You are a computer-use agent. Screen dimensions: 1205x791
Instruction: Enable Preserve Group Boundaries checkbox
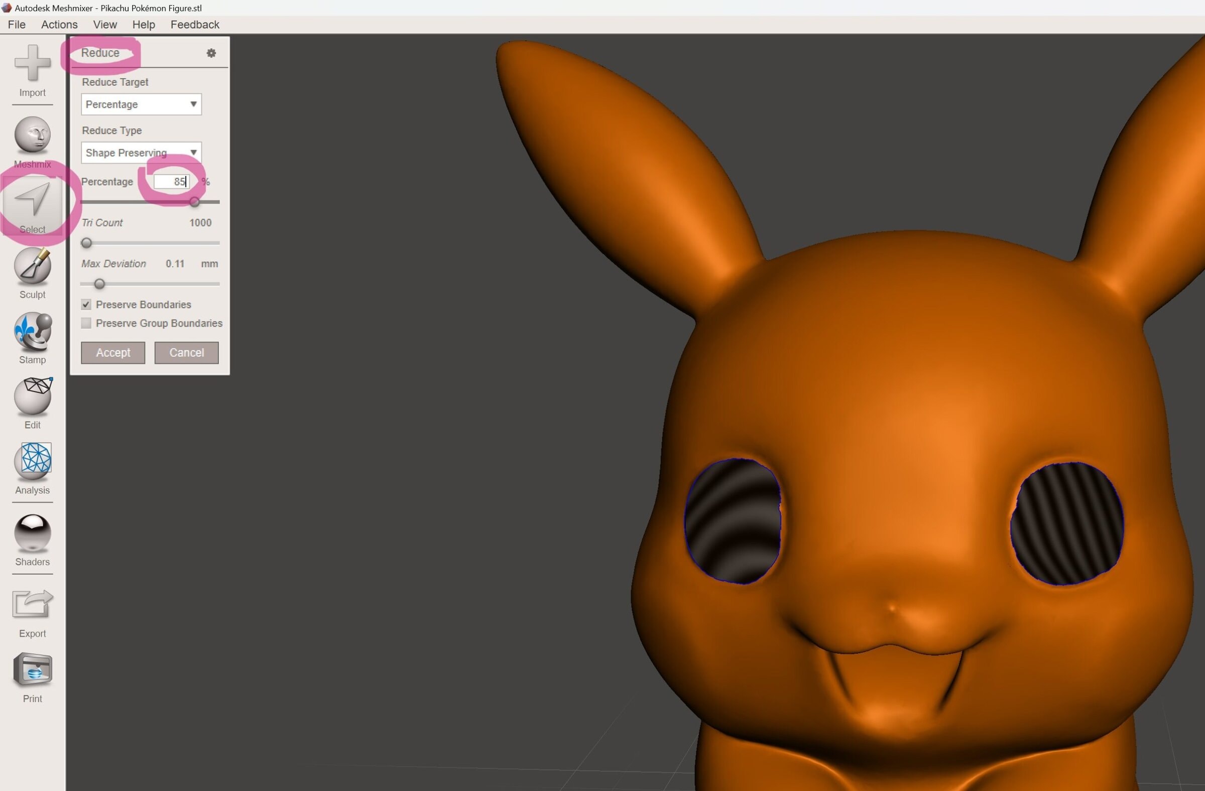pyautogui.click(x=86, y=323)
